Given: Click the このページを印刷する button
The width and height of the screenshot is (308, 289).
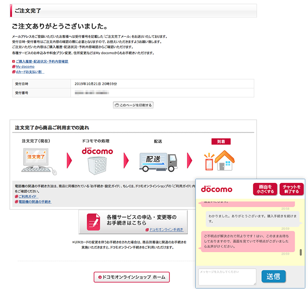Looking at the screenshot, I should tap(133, 105).
